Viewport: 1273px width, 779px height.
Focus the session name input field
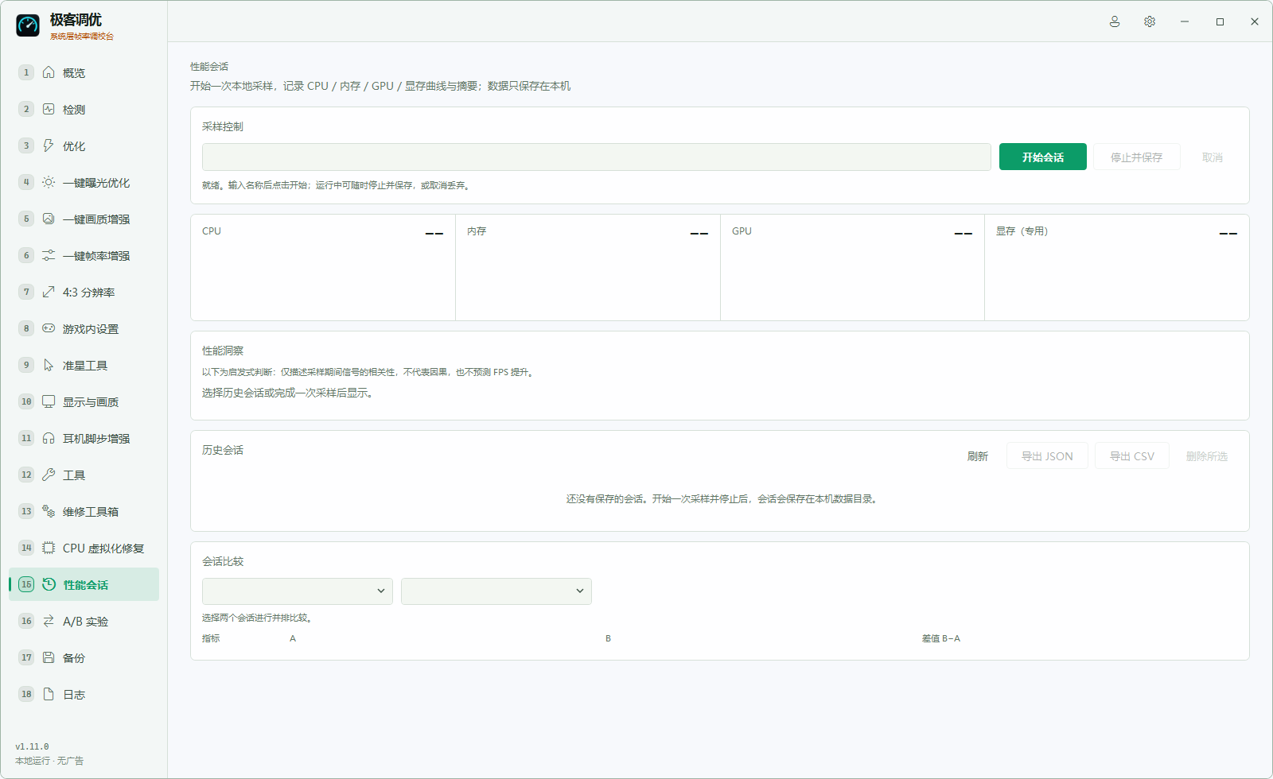coord(597,157)
